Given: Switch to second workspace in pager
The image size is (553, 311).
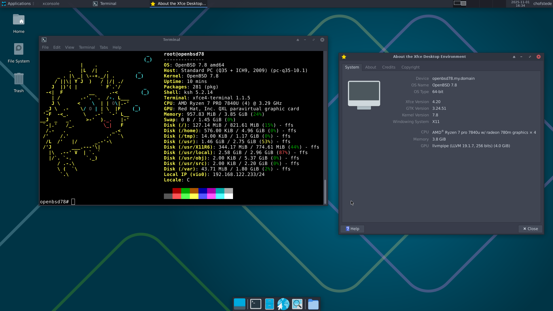Looking at the screenshot, I should click(x=463, y=3).
